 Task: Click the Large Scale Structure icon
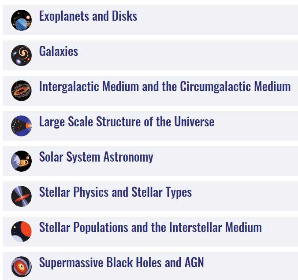tap(21, 126)
